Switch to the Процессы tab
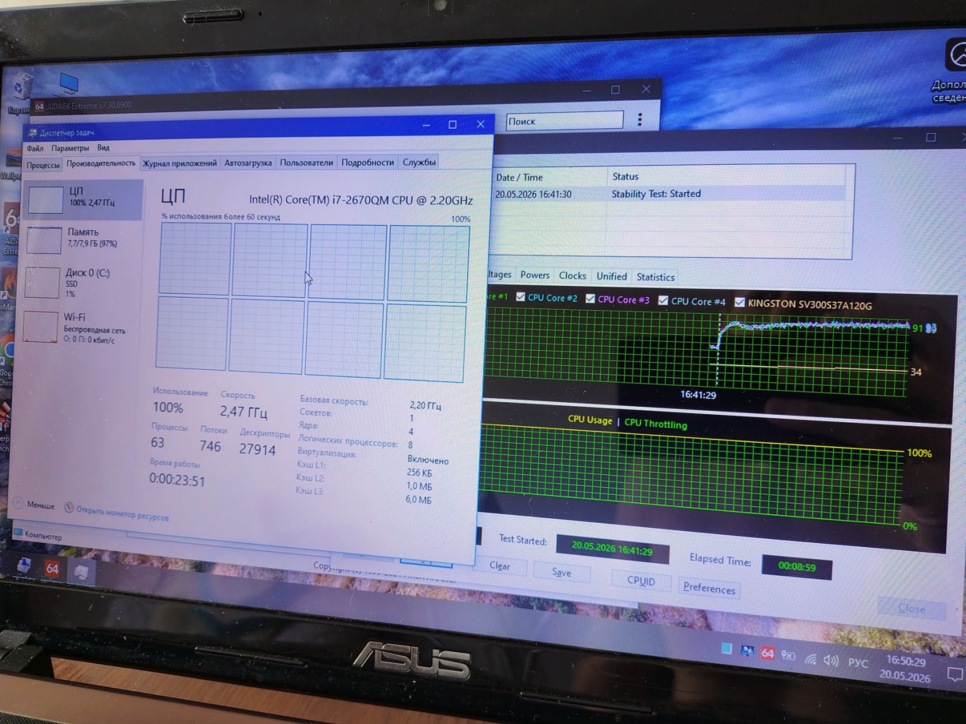Image resolution: width=966 pixels, height=724 pixels. click(x=43, y=165)
